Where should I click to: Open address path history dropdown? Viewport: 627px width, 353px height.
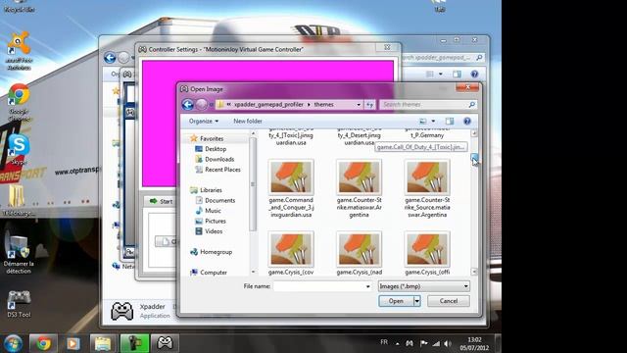coord(359,105)
